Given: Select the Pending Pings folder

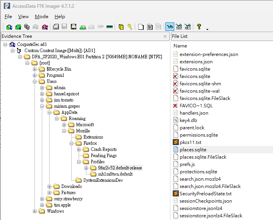Looking at the screenshot, I should [x=104, y=156].
